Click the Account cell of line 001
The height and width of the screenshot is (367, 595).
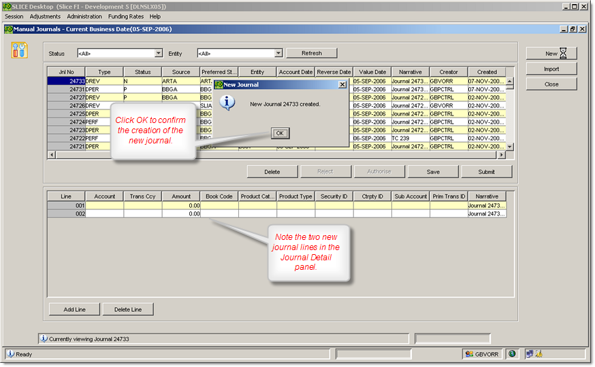tap(104, 205)
